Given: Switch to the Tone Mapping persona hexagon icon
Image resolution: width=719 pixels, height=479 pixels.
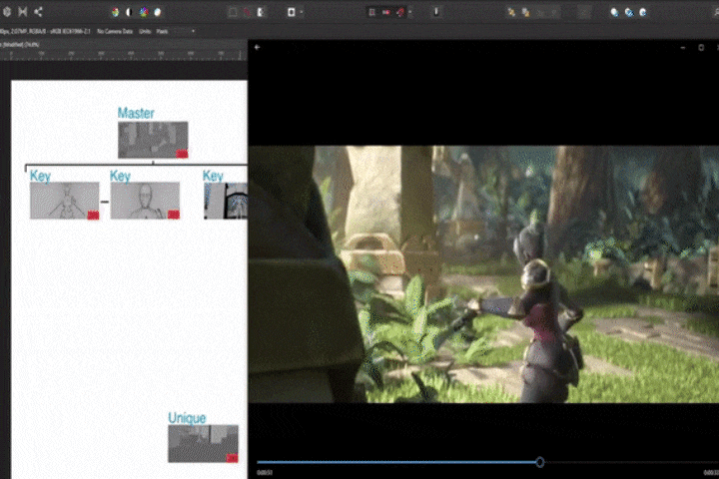Looking at the screenshot, I should (x=7, y=12).
